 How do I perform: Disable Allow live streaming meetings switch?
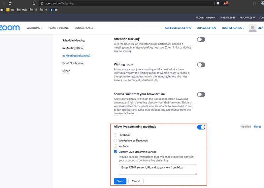pyautogui.click(x=201, y=127)
